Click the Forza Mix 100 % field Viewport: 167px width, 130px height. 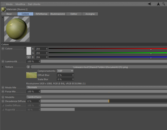click(33, 91)
